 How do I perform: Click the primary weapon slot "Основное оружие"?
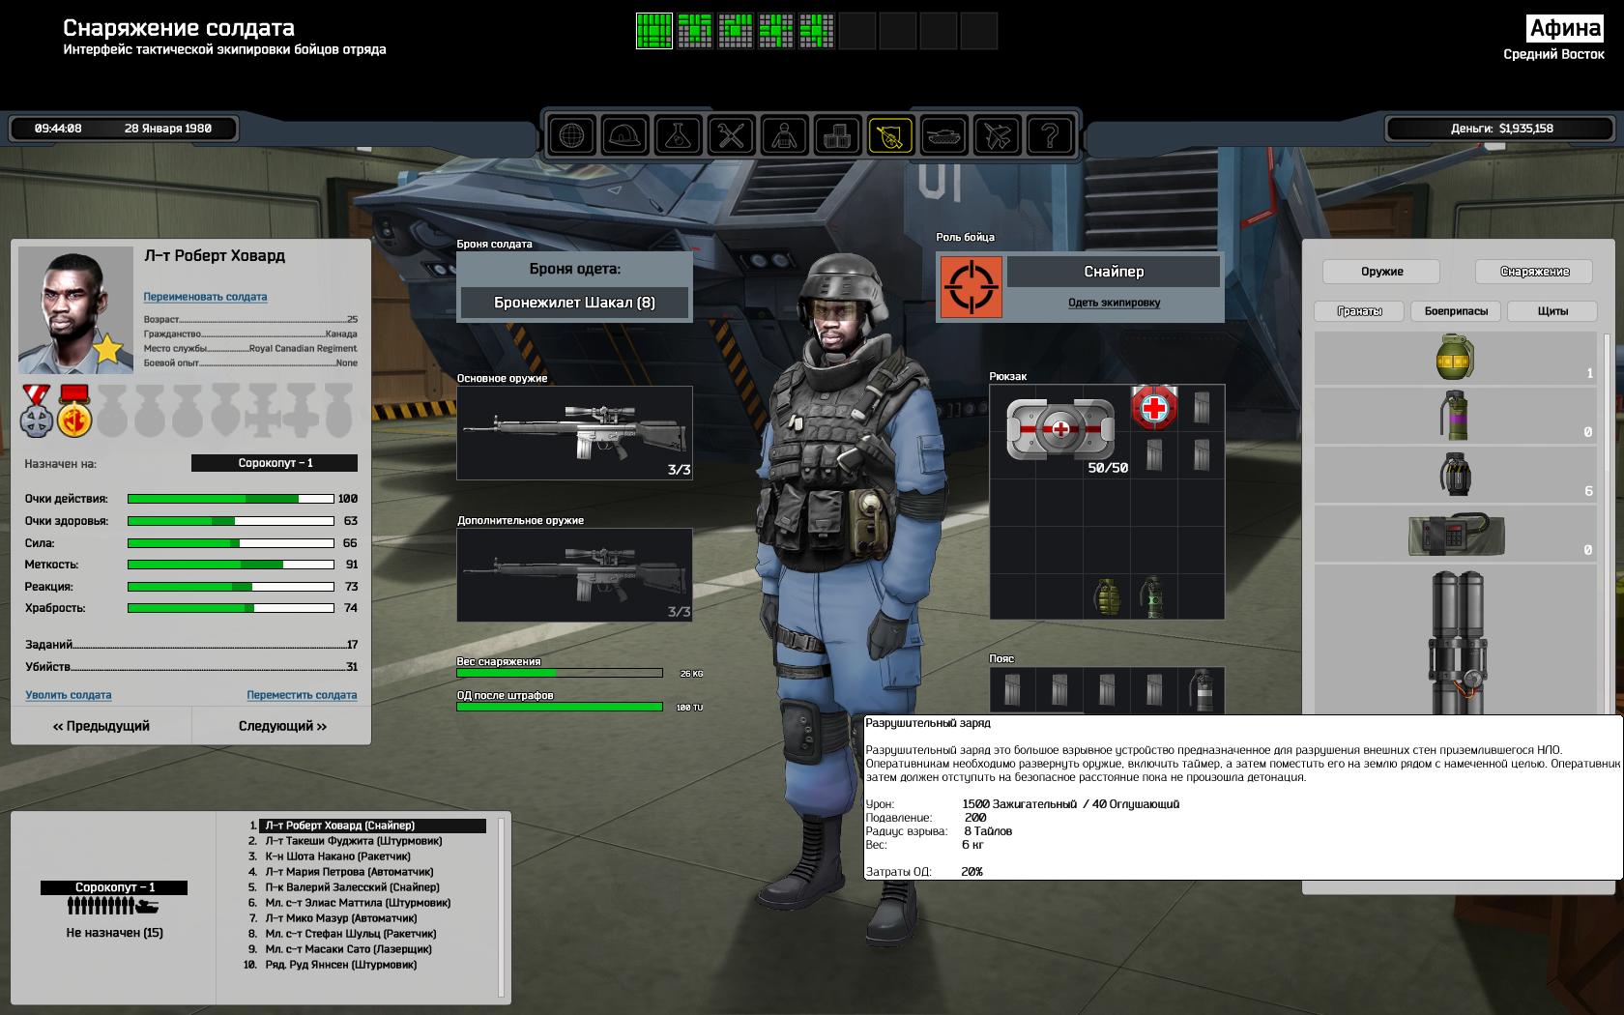click(574, 433)
